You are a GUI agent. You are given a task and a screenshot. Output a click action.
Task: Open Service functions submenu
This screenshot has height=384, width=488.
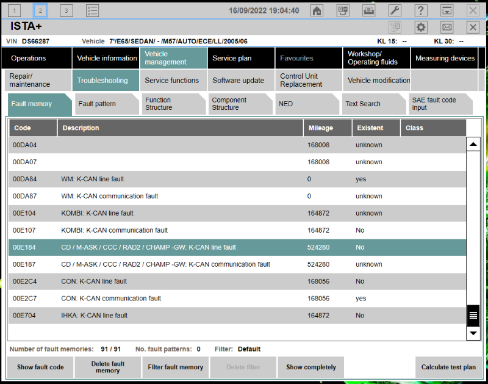pos(173,81)
